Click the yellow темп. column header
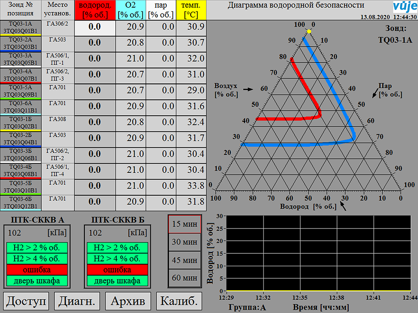The height and width of the screenshot is (313, 418). 191,10
